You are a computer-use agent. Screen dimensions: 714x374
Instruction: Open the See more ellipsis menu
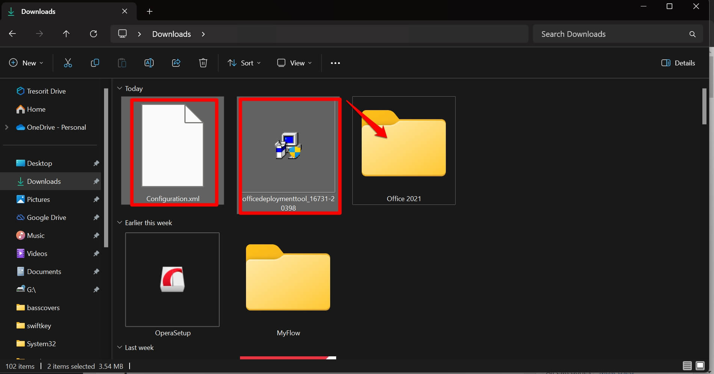[x=335, y=63]
